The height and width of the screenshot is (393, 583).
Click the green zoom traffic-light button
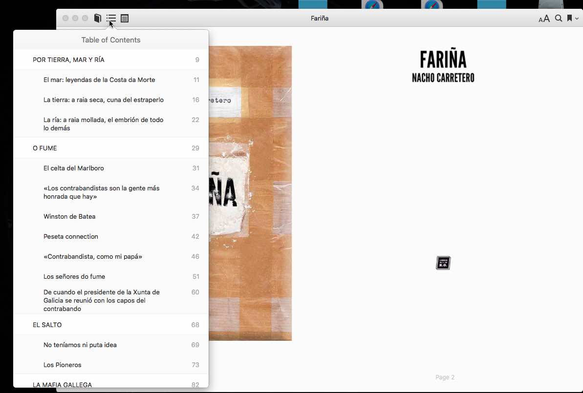click(85, 18)
